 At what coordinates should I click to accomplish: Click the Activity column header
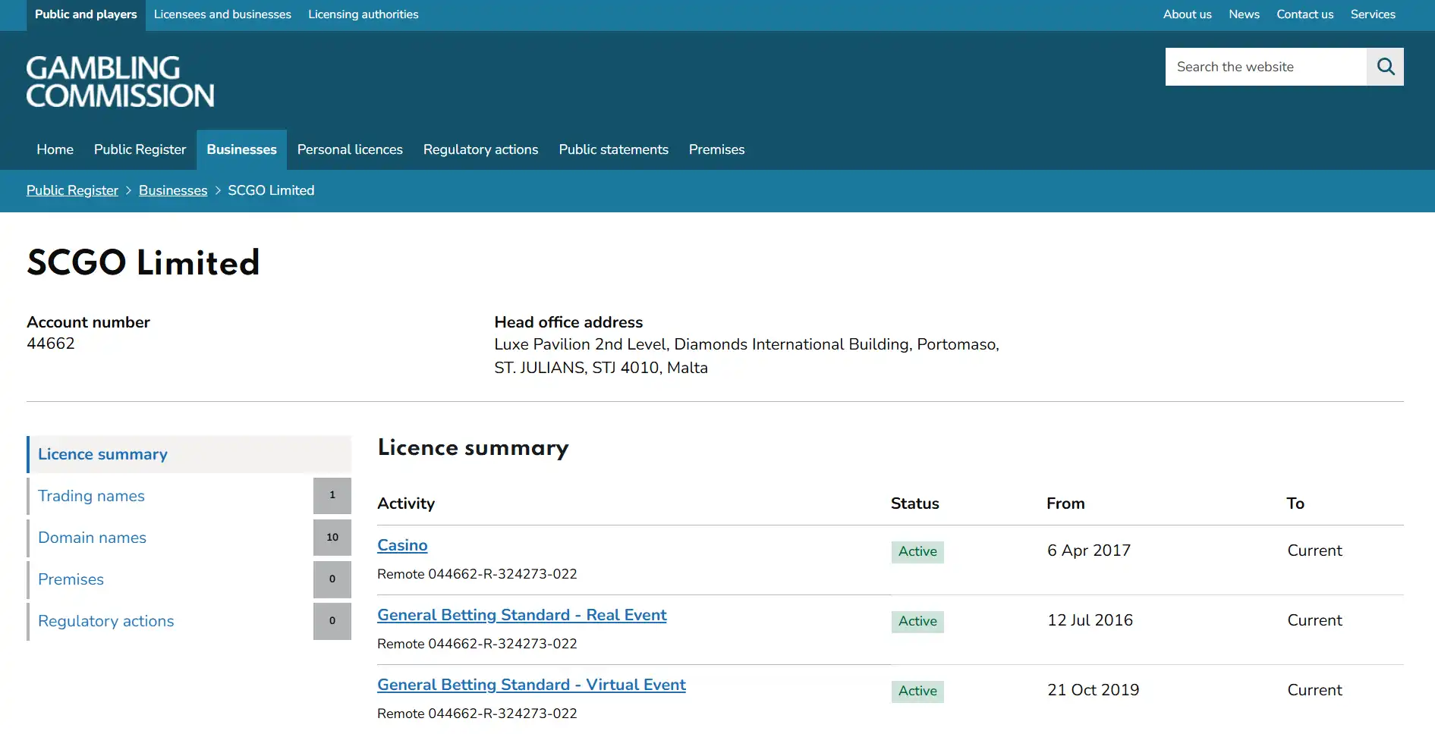click(x=406, y=503)
